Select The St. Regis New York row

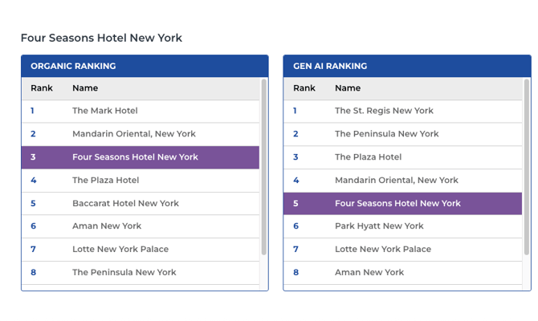click(384, 111)
